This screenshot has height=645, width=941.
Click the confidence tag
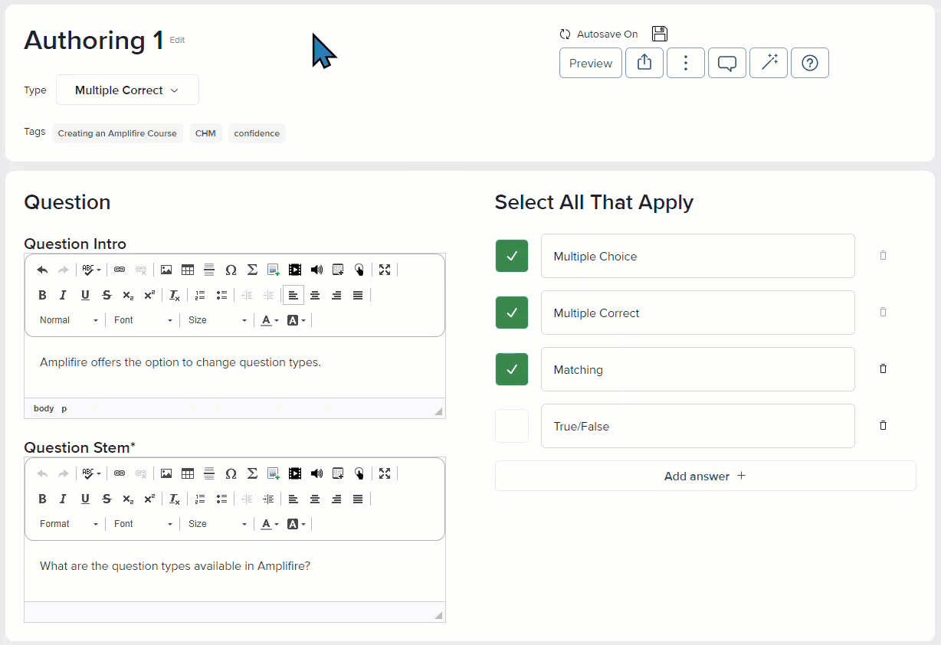coord(257,133)
